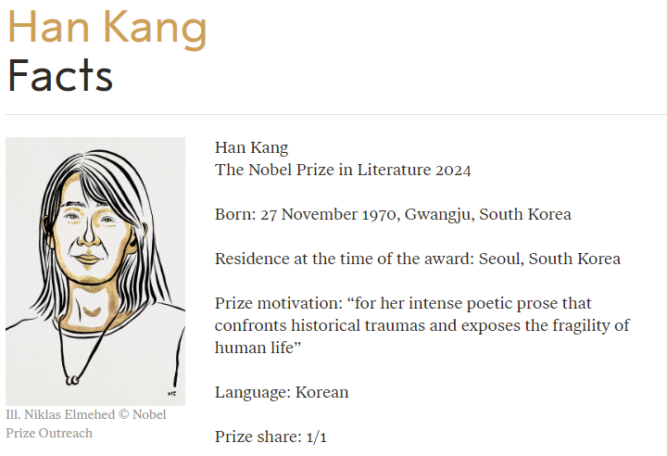Click "Prize Outreach" in the image caption

click(49, 433)
